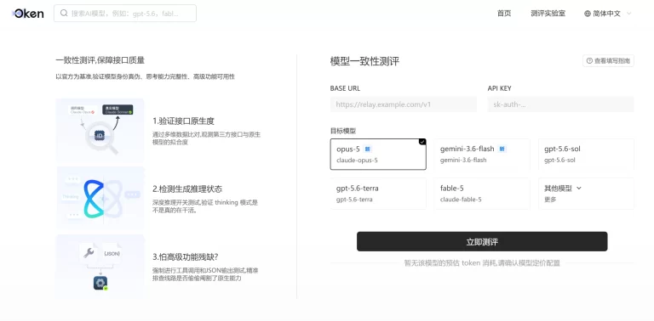Select the opus-5 model card
Image resolution: width=654 pixels, height=321 pixels.
point(378,155)
